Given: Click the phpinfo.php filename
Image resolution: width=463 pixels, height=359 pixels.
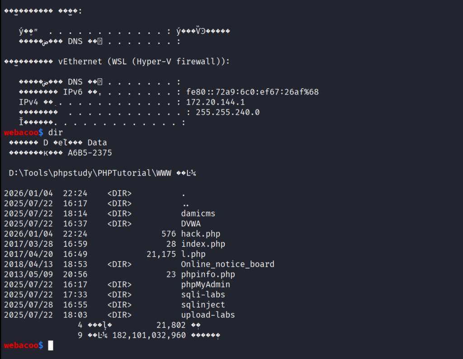Looking at the screenshot, I should (x=208, y=274).
